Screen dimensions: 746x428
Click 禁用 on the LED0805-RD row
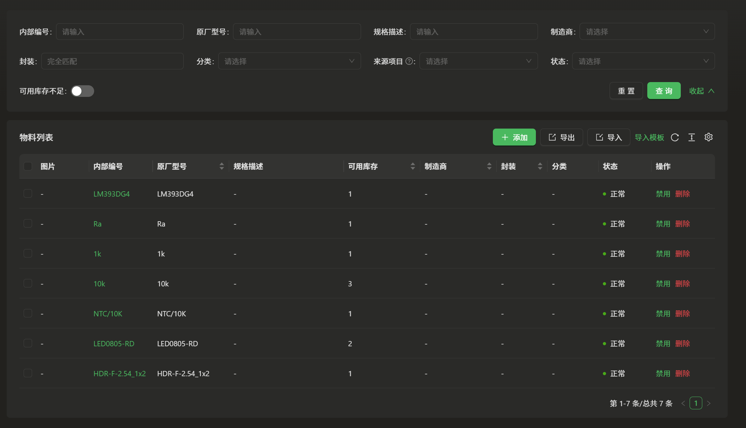point(663,343)
